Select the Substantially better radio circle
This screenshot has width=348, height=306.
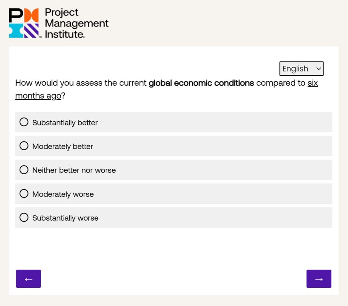point(24,122)
